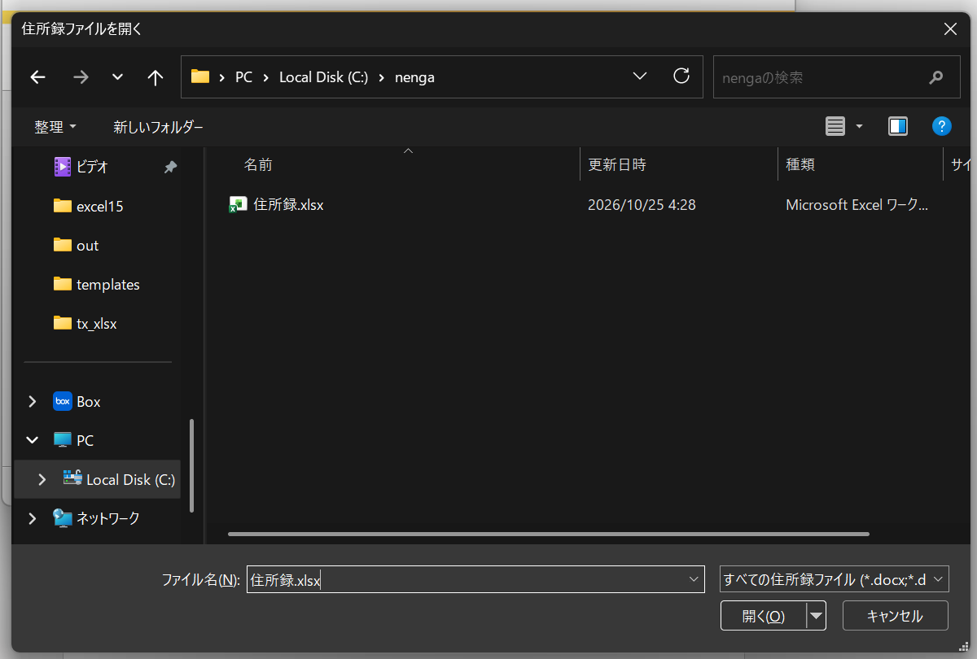The image size is (977, 659).
Task: Sort files by 種類 column
Action: [800, 164]
